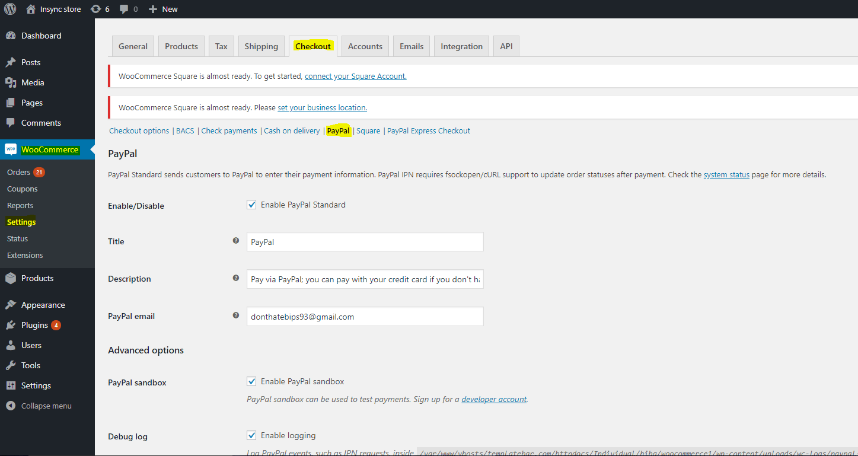Open PayPal Express Checkout section link
Viewport: 858px width, 456px height.
click(x=429, y=130)
